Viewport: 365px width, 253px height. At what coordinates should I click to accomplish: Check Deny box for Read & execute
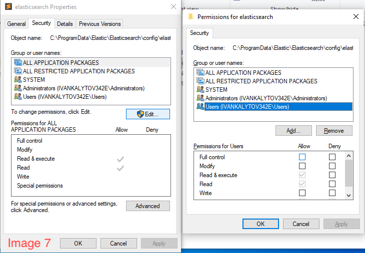332,175
